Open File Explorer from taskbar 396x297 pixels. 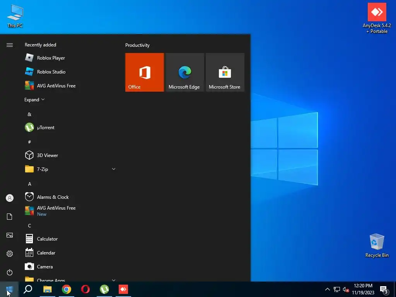tap(47, 289)
